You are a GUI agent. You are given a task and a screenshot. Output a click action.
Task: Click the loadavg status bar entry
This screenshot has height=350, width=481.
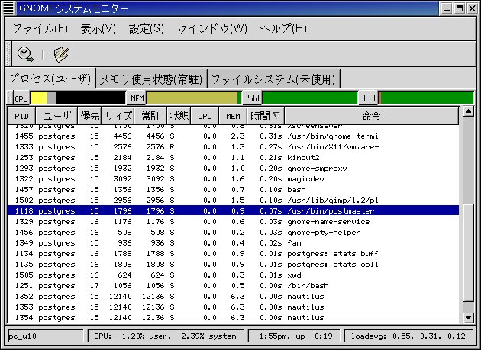[x=409, y=336]
